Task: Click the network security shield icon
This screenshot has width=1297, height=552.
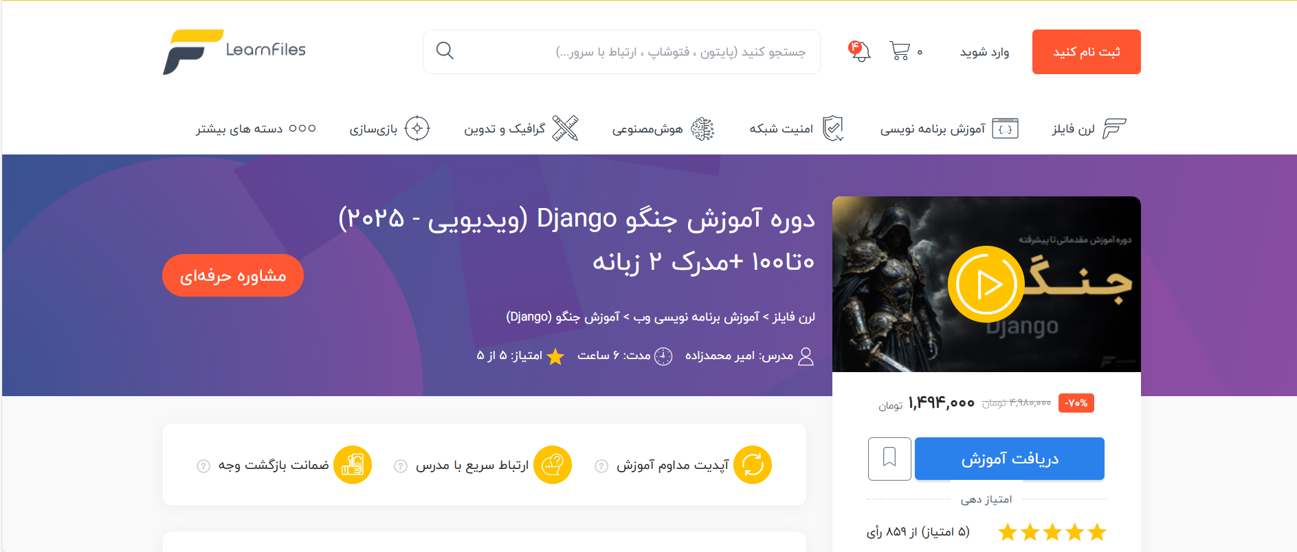Action: pyautogui.click(x=833, y=128)
